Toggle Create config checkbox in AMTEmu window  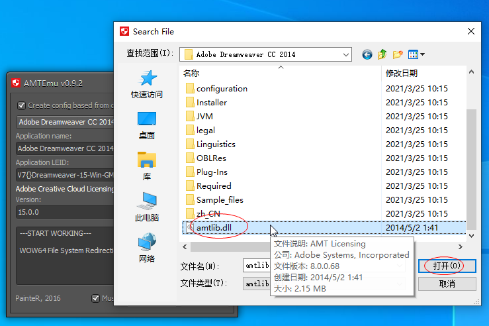pos(22,105)
